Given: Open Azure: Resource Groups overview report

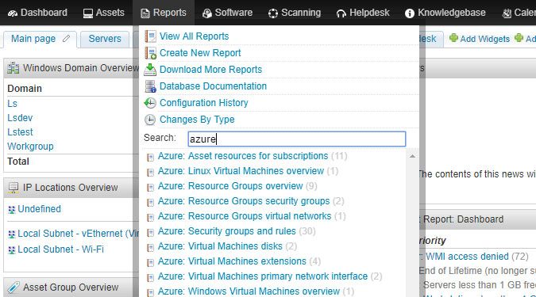Looking at the screenshot, I should [x=230, y=186].
